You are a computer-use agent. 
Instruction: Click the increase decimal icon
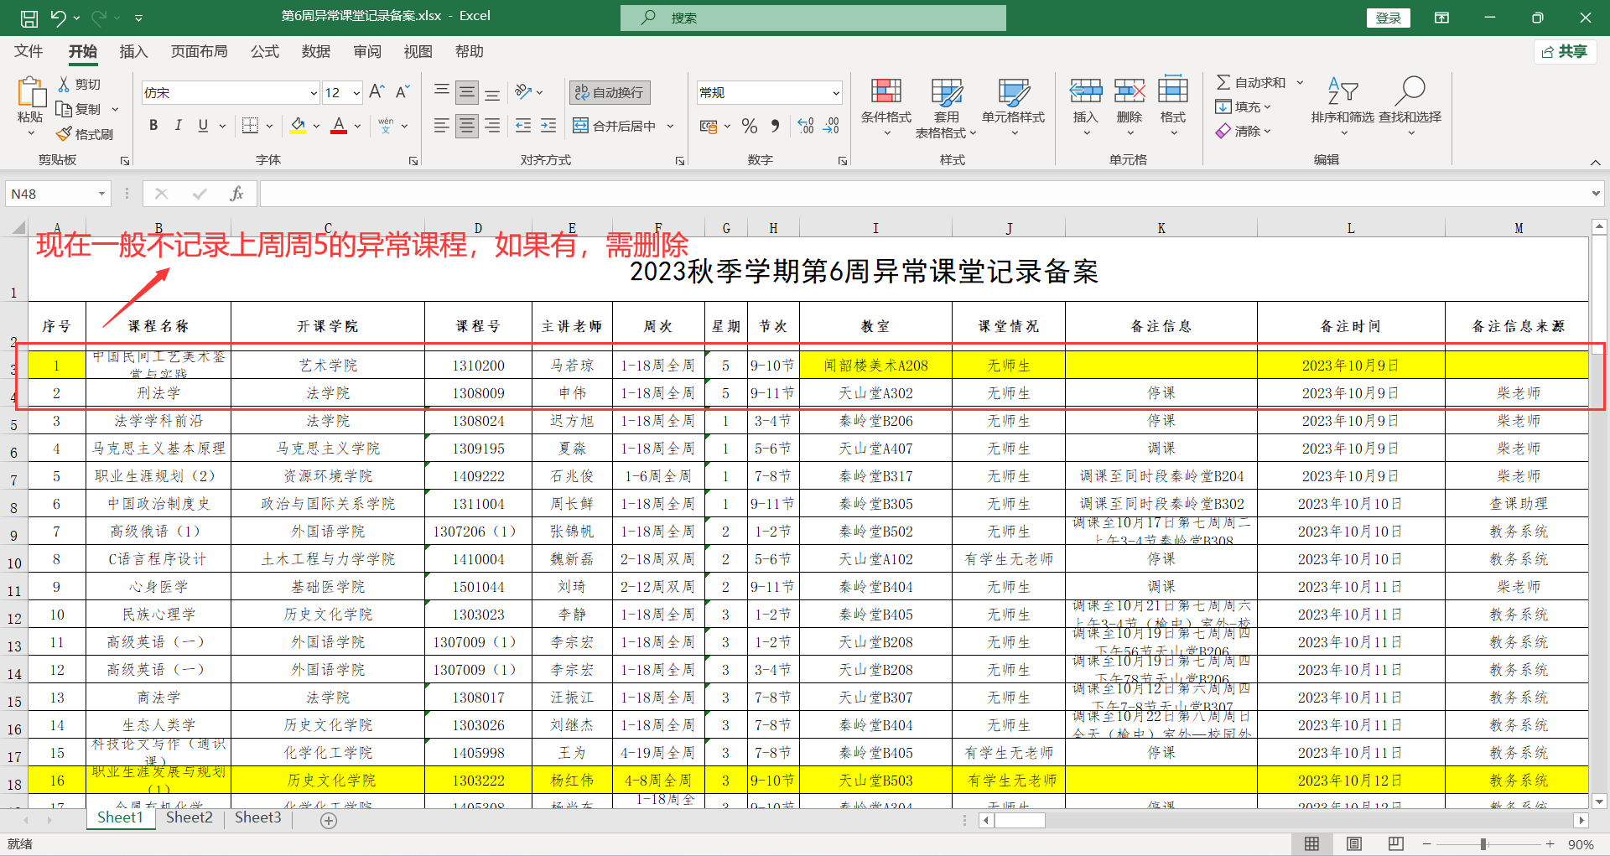pos(806,126)
